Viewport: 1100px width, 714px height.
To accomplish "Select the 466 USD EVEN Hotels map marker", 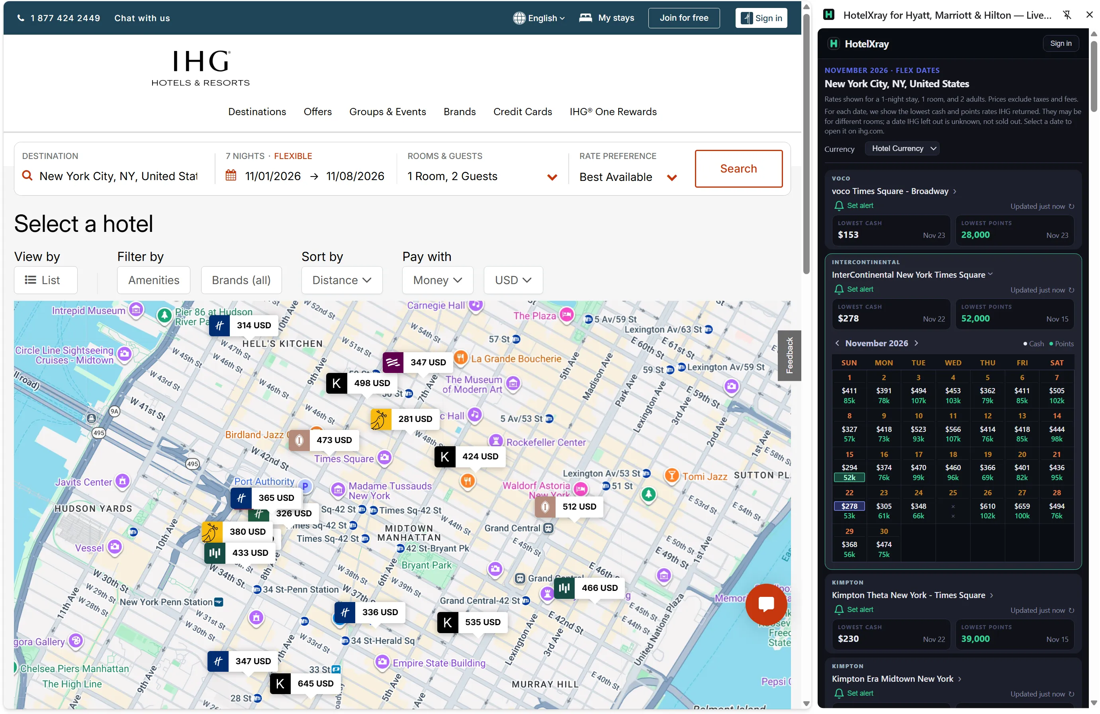I will click(x=589, y=588).
